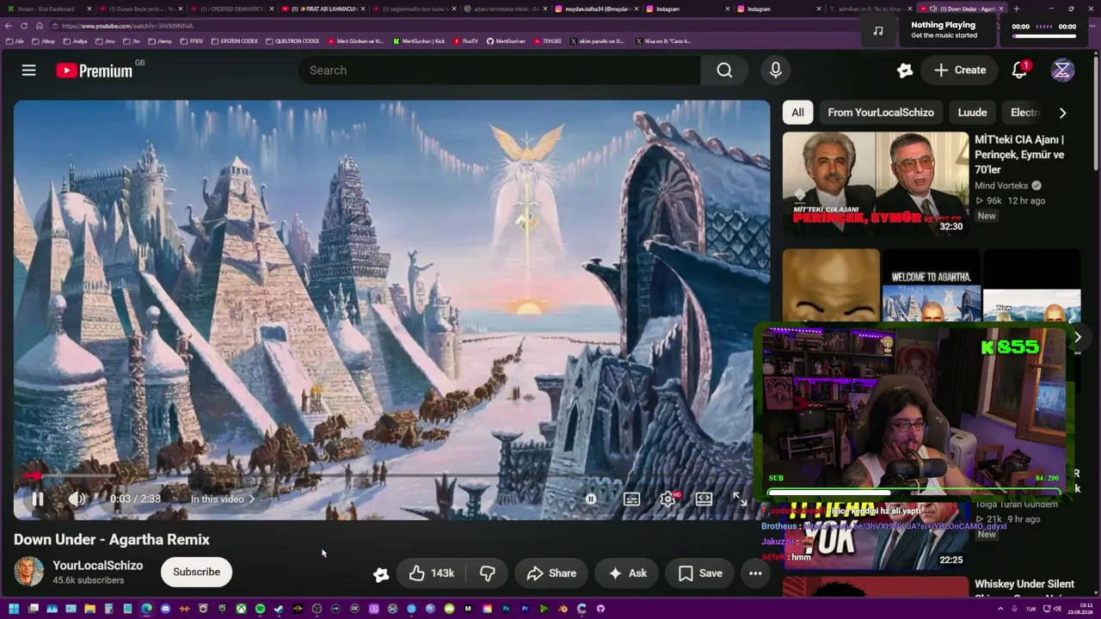Image resolution: width=1101 pixels, height=619 pixels.
Task: Select the Luude filter chip
Action: click(x=973, y=113)
